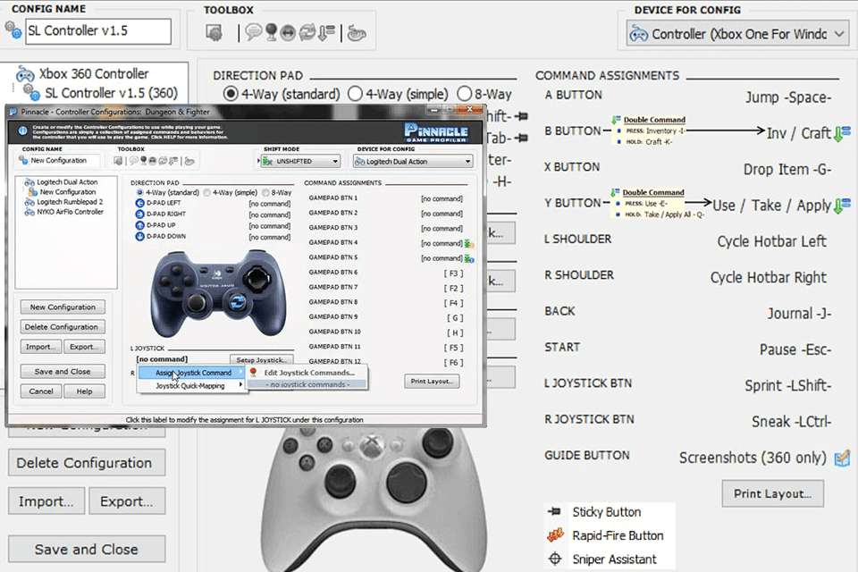
Task: Select speech bubble tool in Dungeon & Fighter toolbox
Action: coord(133,161)
